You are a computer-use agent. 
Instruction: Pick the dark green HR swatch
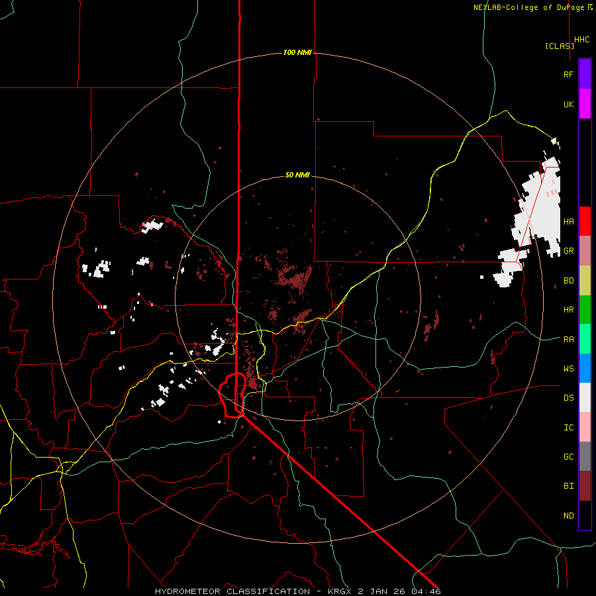coord(585,310)
